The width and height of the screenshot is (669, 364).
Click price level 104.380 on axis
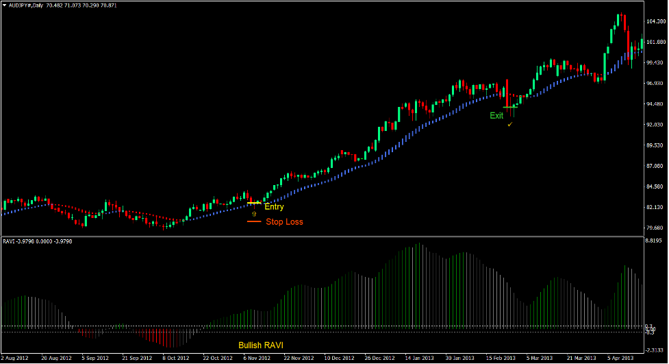(x=656, y=21)
